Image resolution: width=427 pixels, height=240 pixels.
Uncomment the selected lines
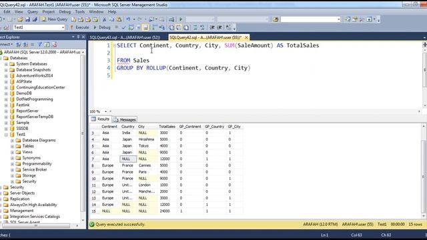click(x=202, y=27)
